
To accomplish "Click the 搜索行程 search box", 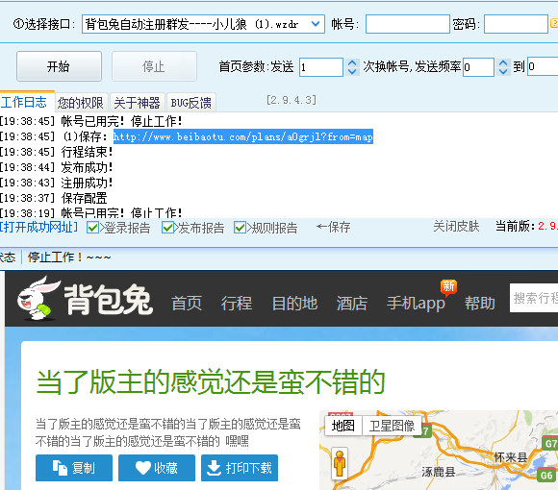I will pos(534,298).
